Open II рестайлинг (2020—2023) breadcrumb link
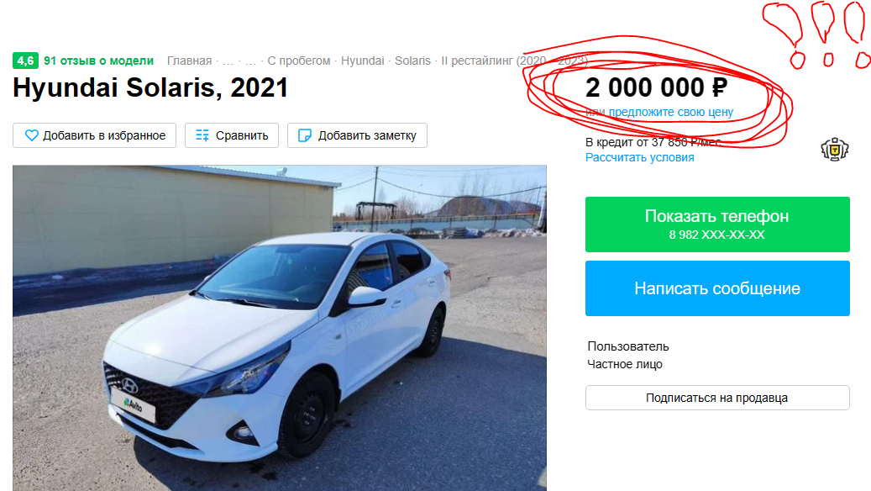 click(x=516, y=61)
